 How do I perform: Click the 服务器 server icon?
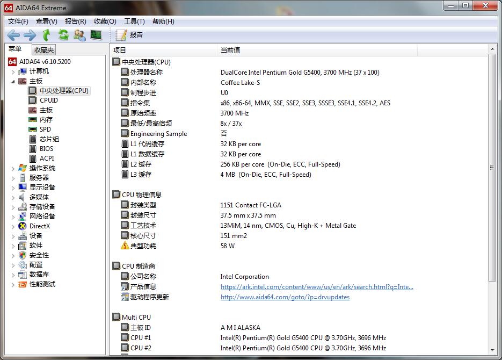pos(23,178)
